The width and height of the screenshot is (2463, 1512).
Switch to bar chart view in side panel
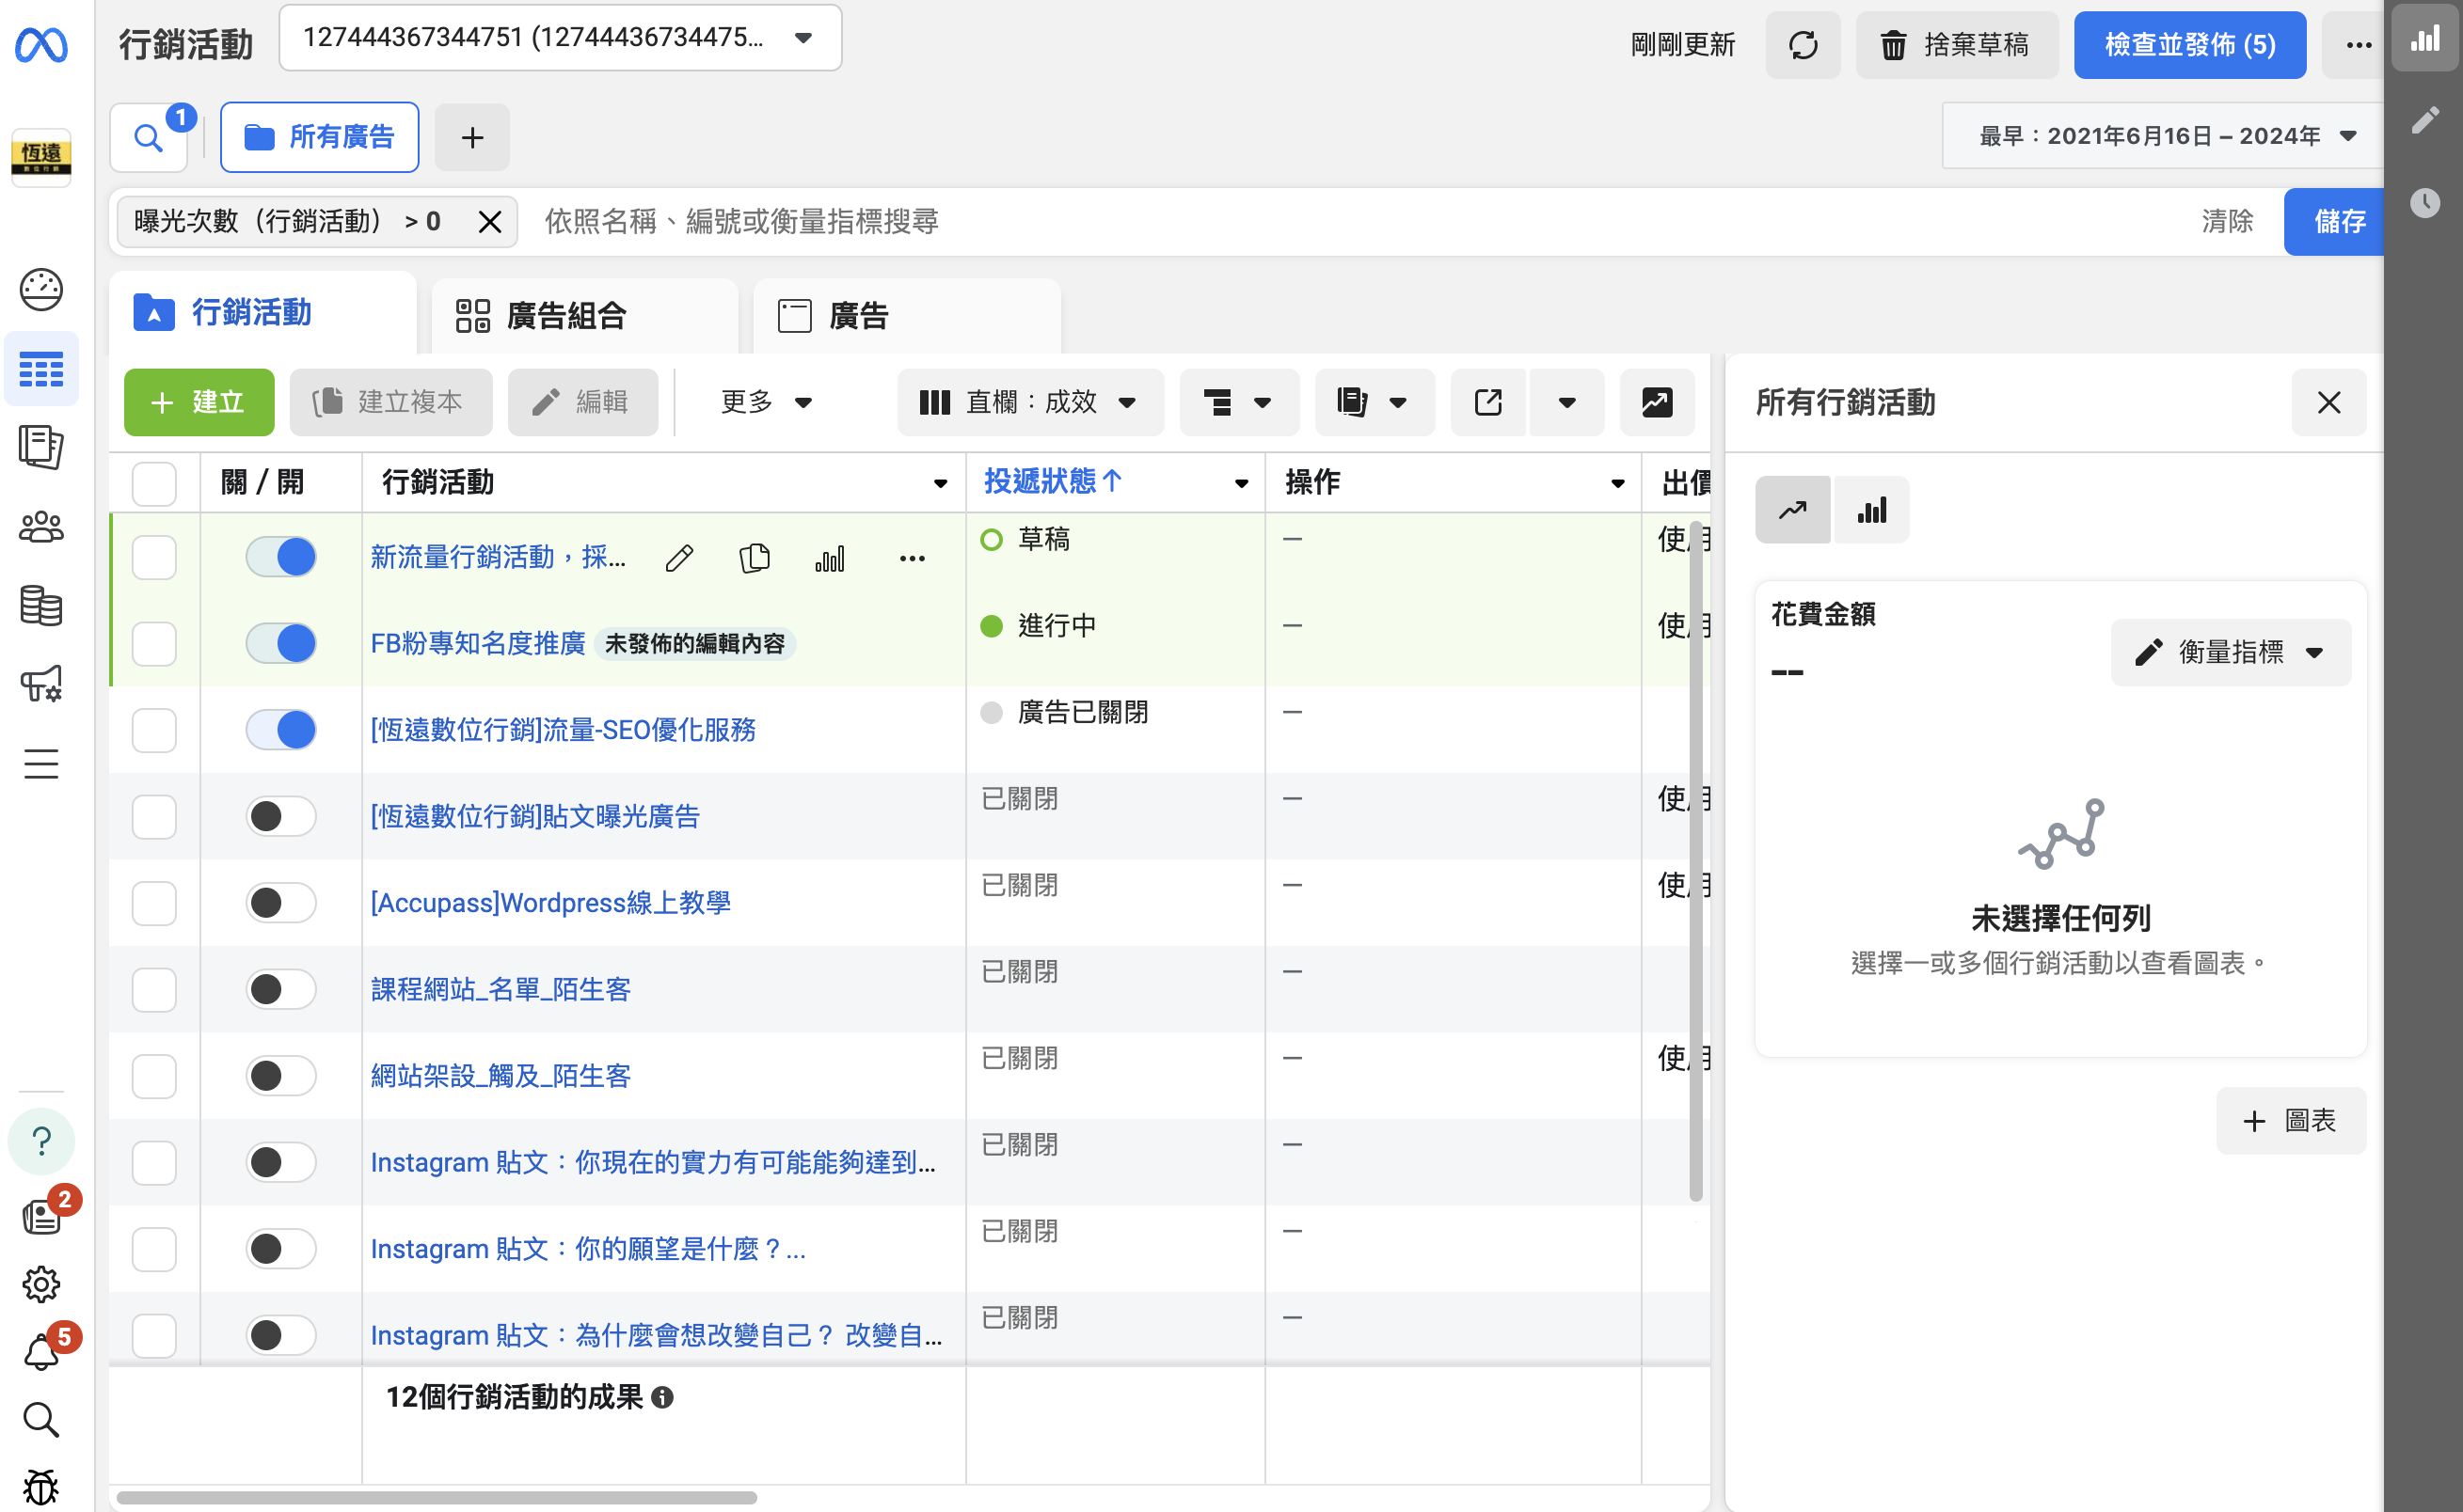click(x=1870, y=510)
